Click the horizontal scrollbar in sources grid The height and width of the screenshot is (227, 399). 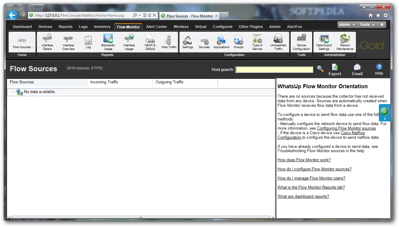[x=141, y=218]
